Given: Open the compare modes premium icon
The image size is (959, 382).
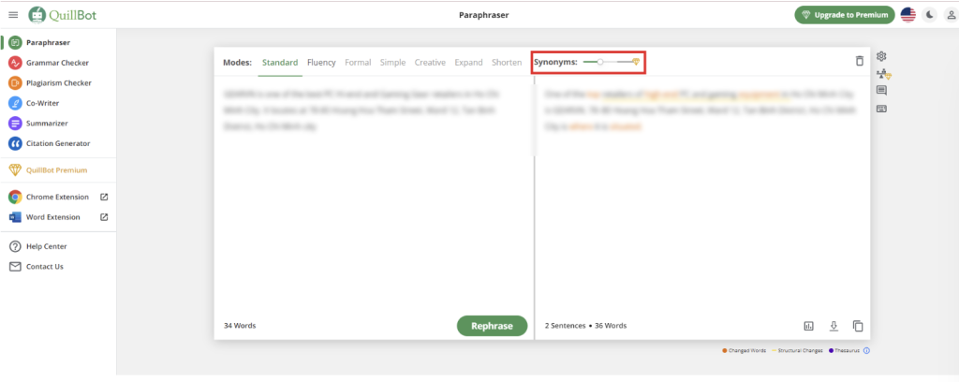Looking at the screenshot, I should pyautogui.click(x=883, y=74).
